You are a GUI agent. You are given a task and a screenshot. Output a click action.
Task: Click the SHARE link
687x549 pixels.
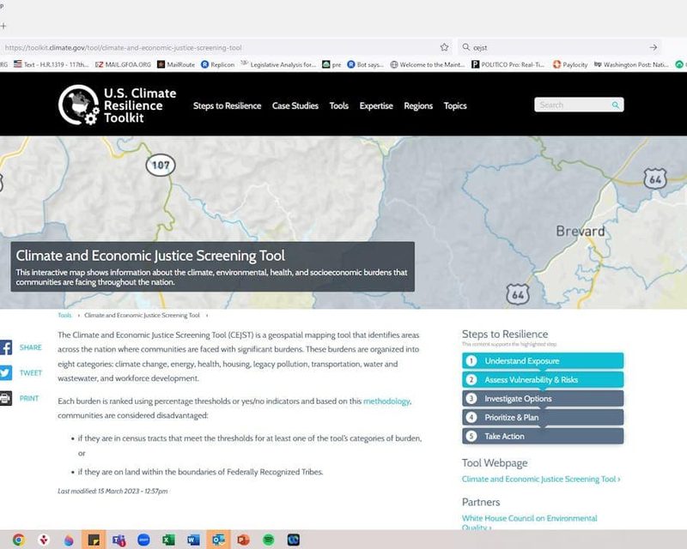pos(31,347)
